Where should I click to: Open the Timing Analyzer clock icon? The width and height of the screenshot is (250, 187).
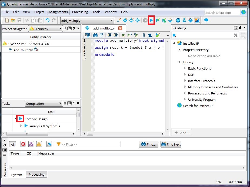[x=178, y=20]
